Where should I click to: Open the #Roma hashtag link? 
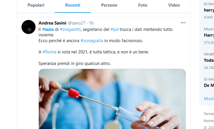[50, 52]
